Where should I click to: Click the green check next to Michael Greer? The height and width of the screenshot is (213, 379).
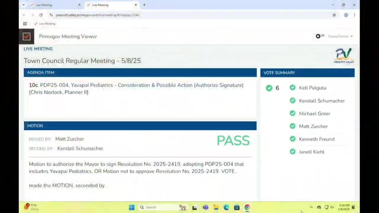293,113
